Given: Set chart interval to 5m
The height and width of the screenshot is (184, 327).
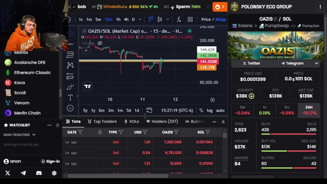Looking at the screenshot, I should [98, 19].
